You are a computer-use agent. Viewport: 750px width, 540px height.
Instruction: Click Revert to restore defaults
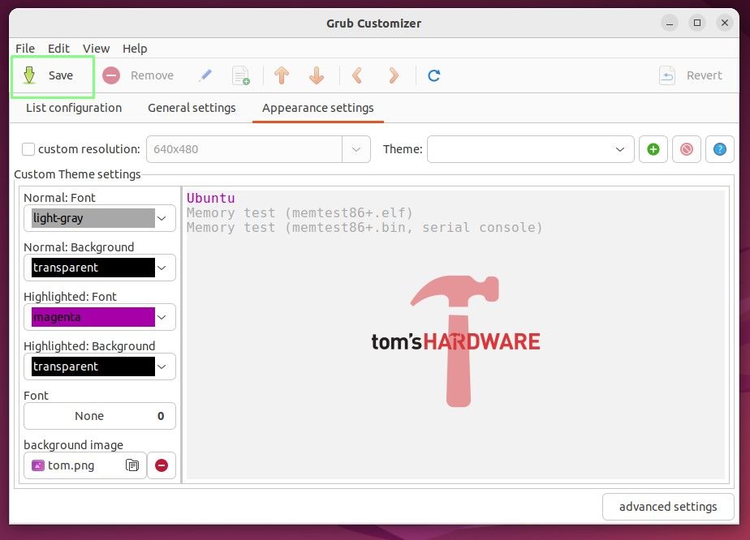690,75
